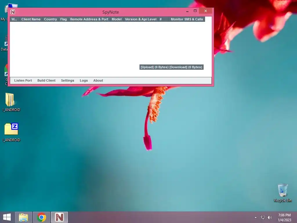Open File Explorer from the taskbar
297x223 pixels.
coord(23,217)
